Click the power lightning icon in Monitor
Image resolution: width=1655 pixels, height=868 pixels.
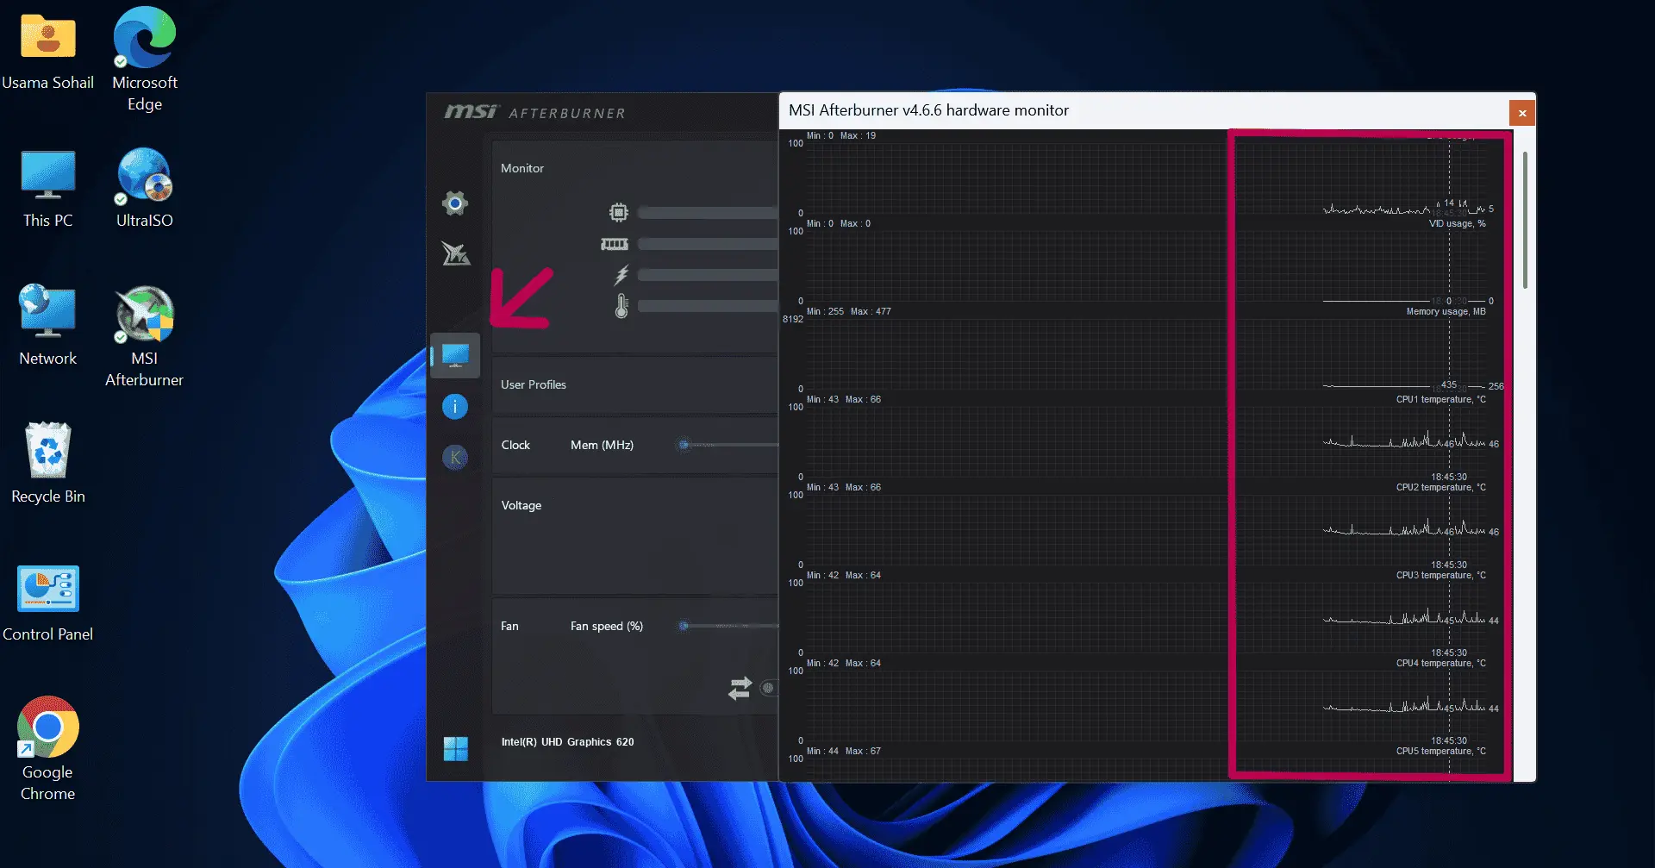coord(621,275)
